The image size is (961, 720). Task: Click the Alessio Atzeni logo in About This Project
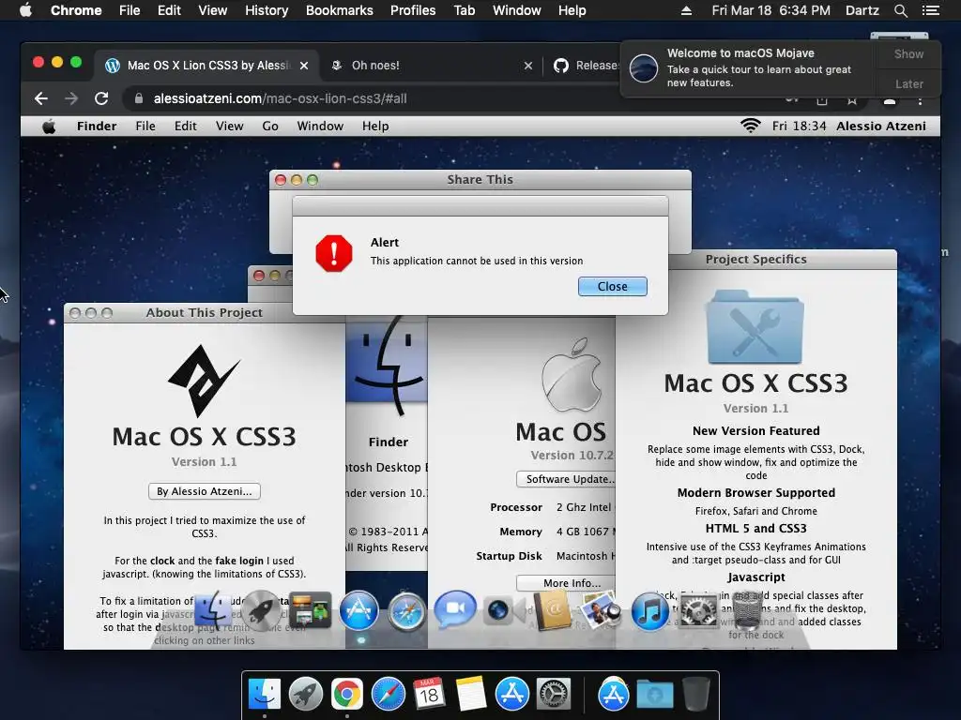(x=204, y=381)
